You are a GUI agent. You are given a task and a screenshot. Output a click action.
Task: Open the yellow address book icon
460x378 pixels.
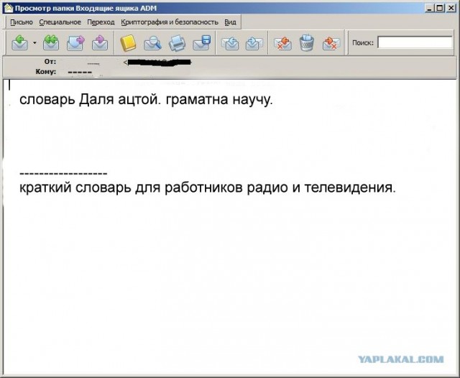click(128, 43)
